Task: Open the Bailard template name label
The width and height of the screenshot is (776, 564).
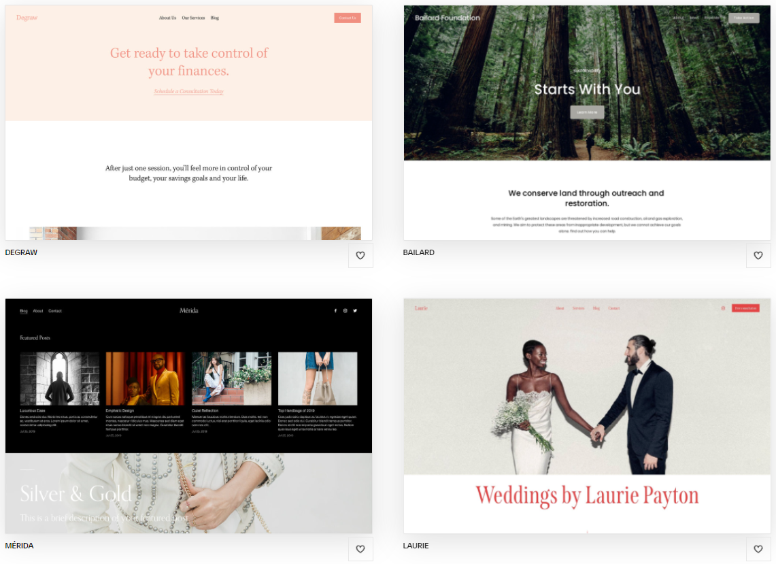Action: click(419, 252)
